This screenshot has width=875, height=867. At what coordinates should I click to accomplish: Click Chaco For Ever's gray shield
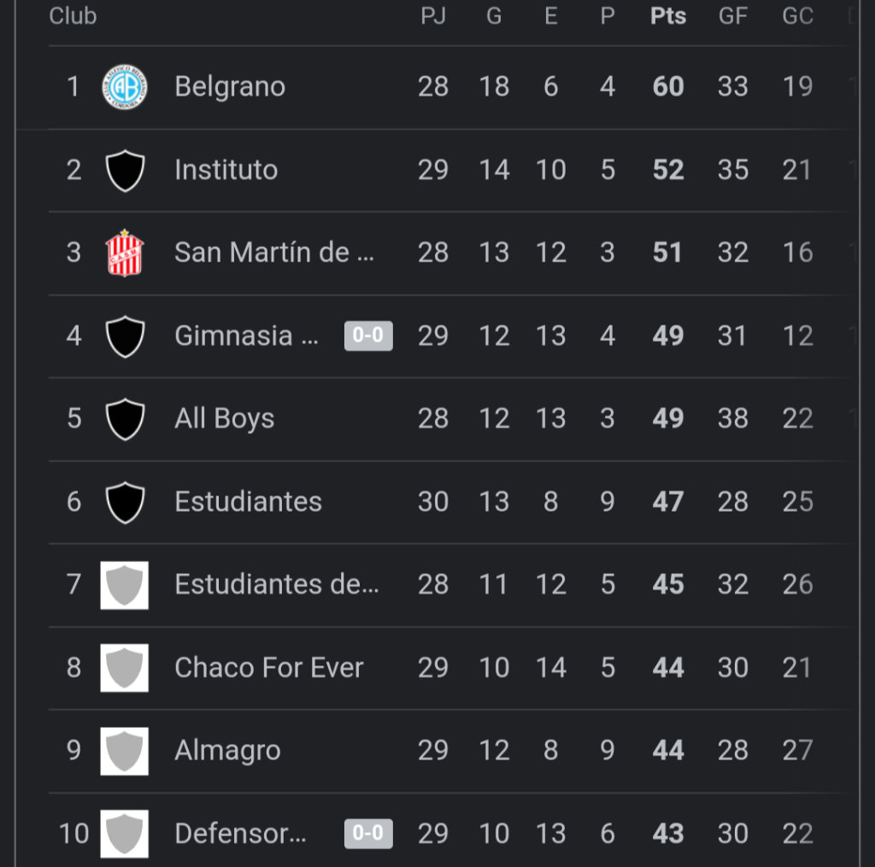point(125,667)
